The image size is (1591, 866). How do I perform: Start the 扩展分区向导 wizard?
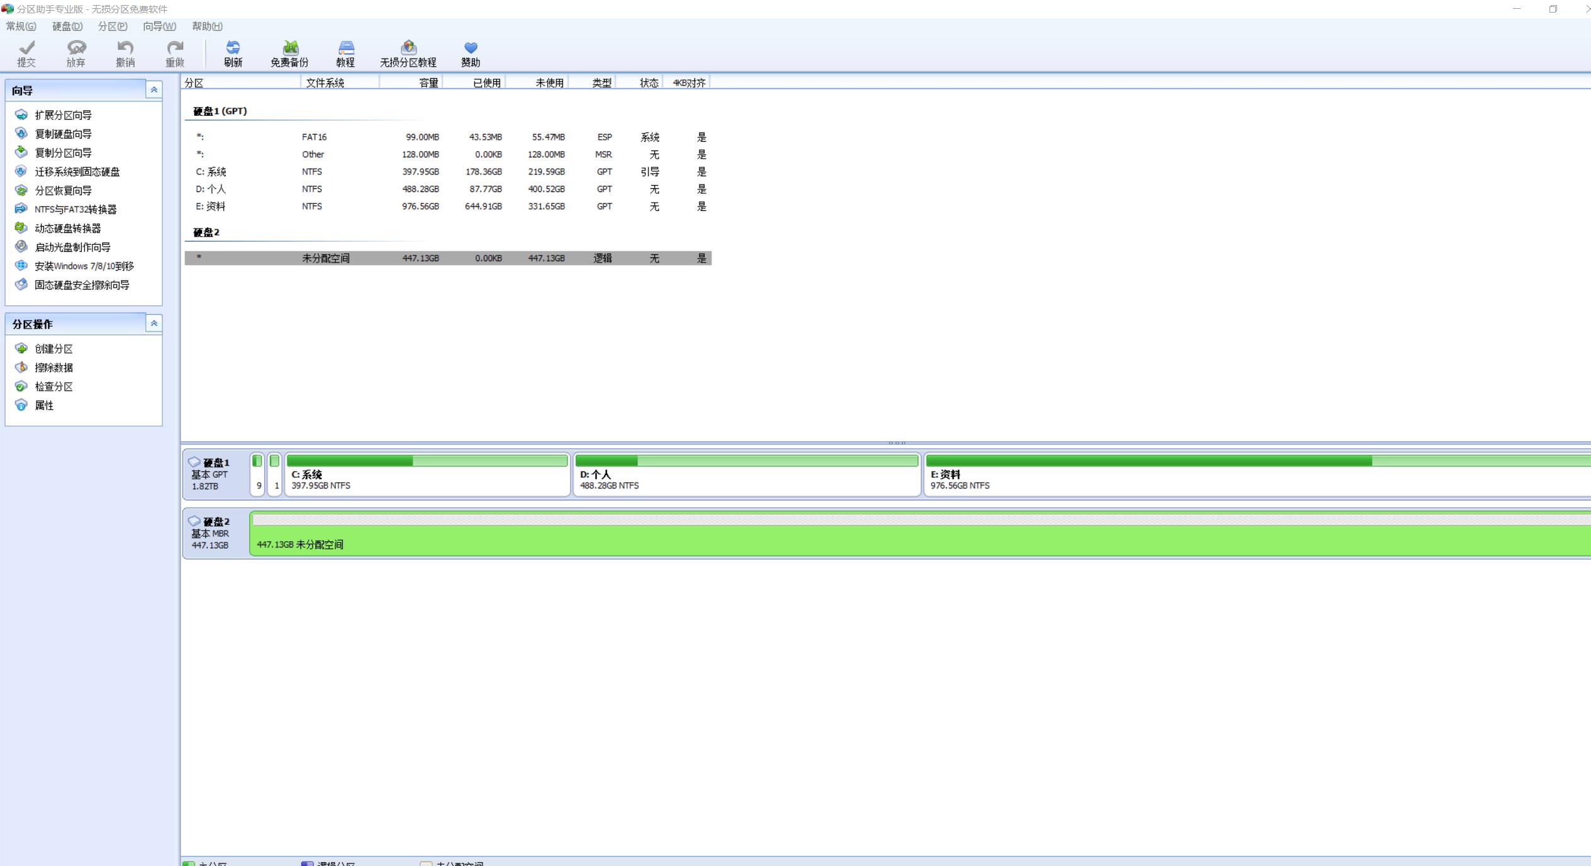point(63,115)
